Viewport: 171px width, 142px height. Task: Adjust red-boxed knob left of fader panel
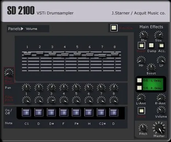9,72
